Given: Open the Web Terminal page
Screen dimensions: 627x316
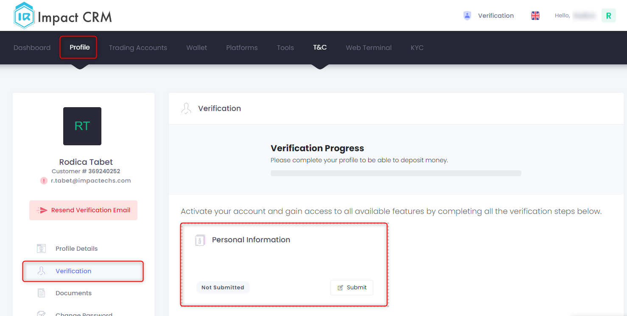Looking at the screenshot, I should tap(369, 47).
